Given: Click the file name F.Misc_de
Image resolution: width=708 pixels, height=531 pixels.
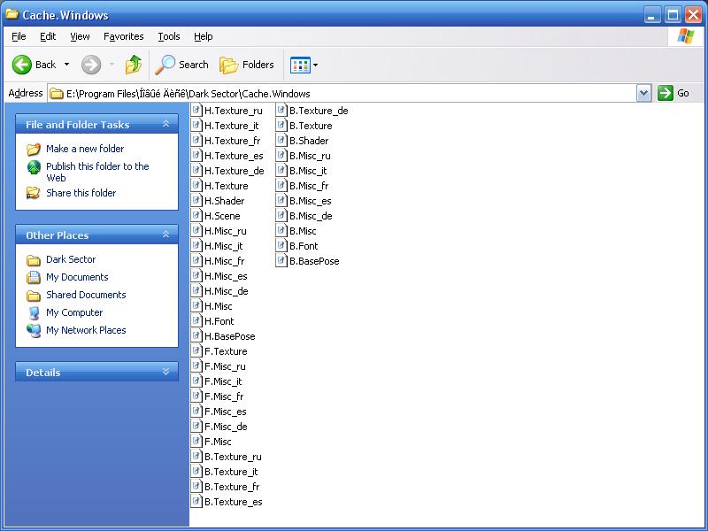Looking at the screenshot, I should [x=226, y=427].
